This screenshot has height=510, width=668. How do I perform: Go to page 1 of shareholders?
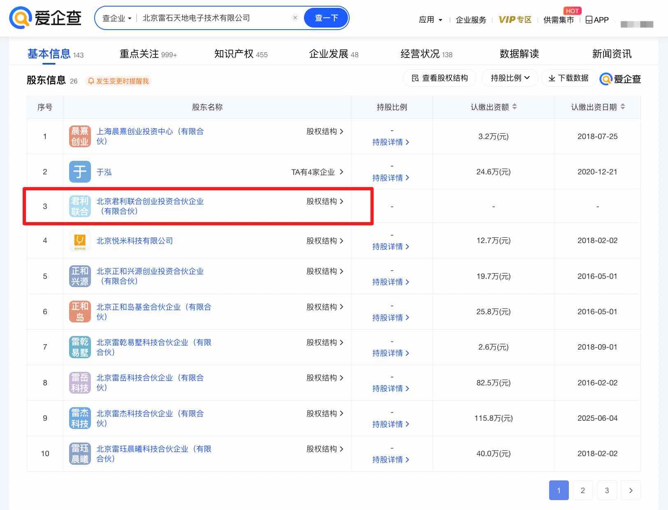(x=559, y=490)
